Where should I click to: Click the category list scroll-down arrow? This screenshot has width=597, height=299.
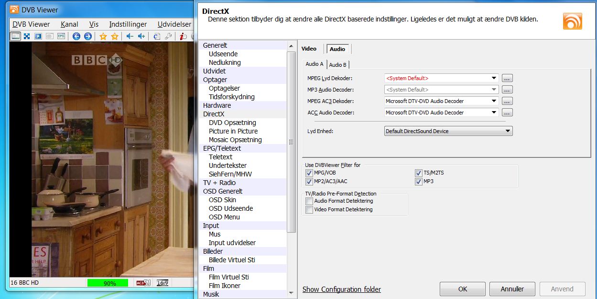(291, 292)
